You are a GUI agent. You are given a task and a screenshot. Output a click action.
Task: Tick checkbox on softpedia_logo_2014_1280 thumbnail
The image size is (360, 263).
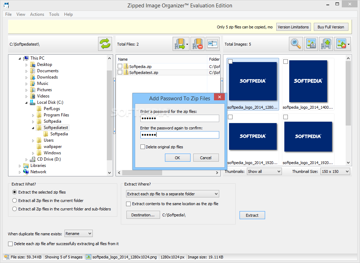pos(230,62)
